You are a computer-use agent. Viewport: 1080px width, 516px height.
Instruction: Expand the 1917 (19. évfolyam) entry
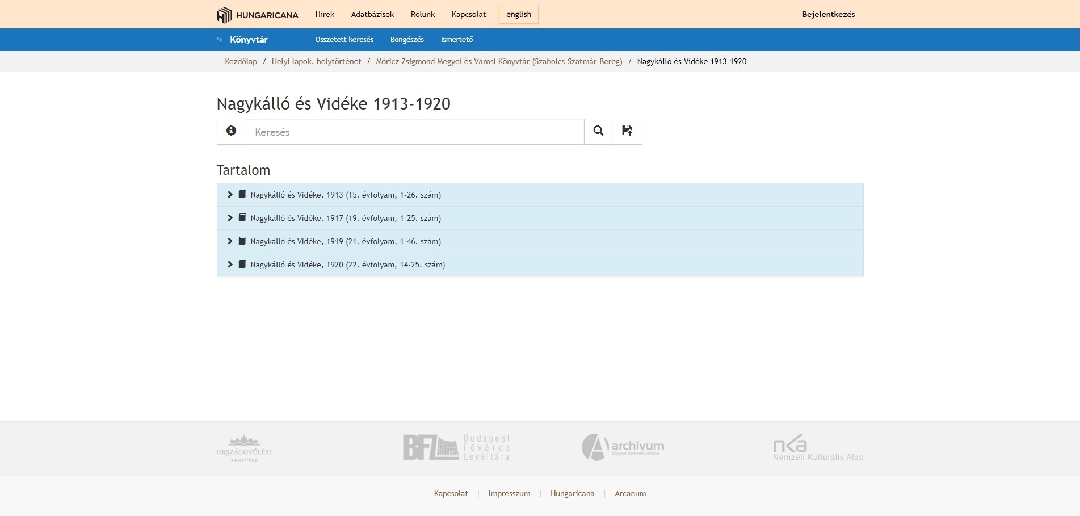pyautogui.click(x=230, y=218)
